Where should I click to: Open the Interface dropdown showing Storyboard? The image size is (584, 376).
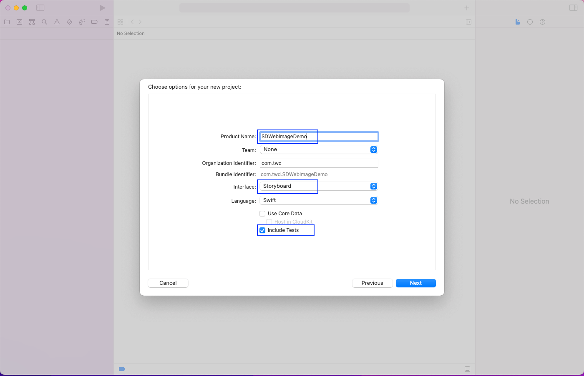point(319,186)
